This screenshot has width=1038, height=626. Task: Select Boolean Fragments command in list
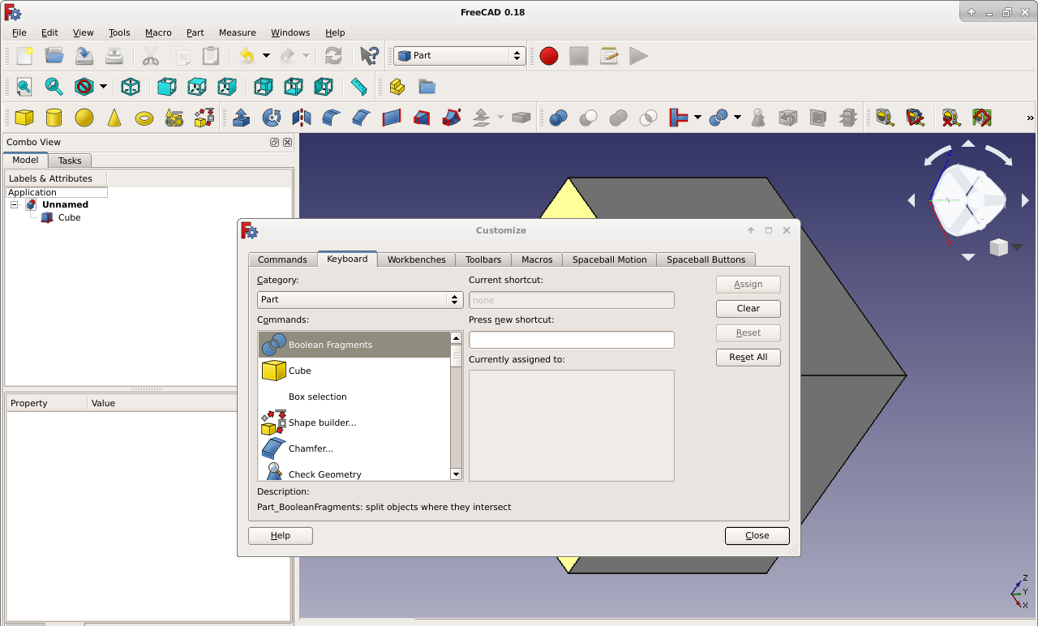coord(354,345)
